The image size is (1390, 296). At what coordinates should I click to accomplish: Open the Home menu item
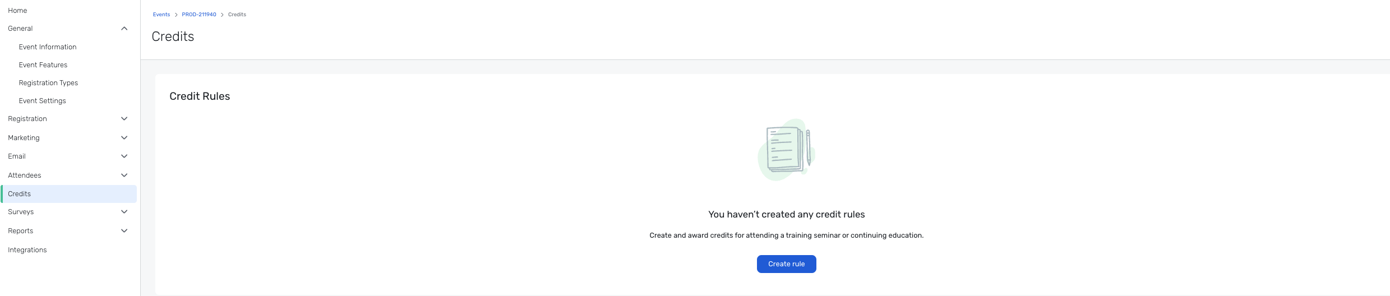pyautogui.click(x=17, y=11)
